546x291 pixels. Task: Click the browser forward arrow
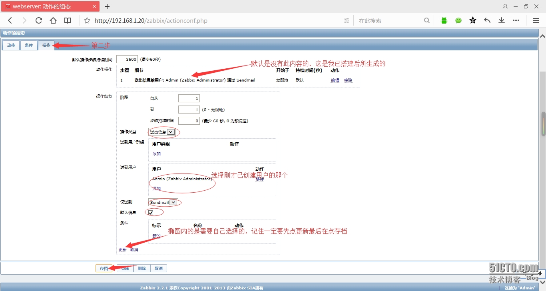(x=24, y=20)
